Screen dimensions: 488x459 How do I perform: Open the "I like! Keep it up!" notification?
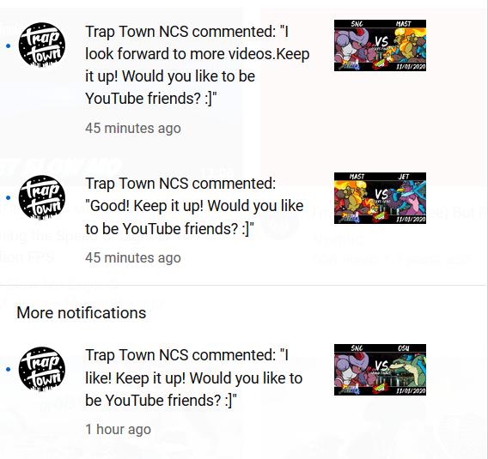point(193,377)
